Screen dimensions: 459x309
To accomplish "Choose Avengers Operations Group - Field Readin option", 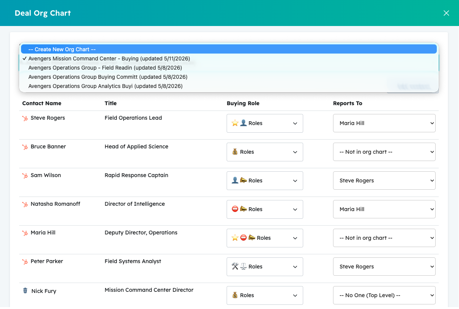I will coord(229,68).
